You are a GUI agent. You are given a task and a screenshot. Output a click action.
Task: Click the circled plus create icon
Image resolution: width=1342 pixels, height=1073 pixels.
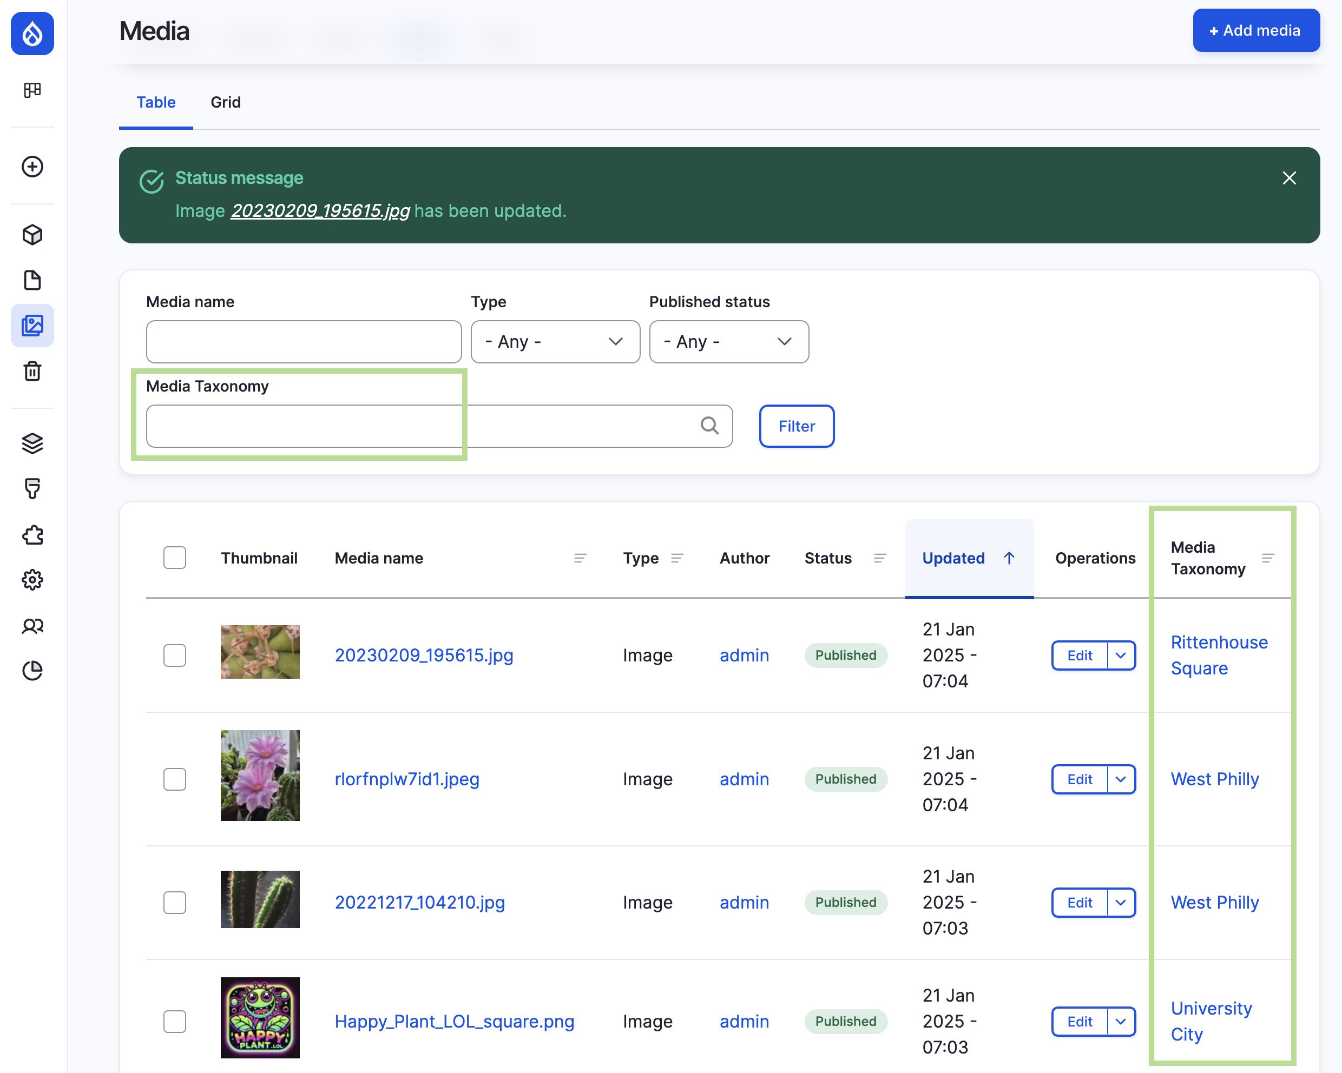tap(32, 167)
